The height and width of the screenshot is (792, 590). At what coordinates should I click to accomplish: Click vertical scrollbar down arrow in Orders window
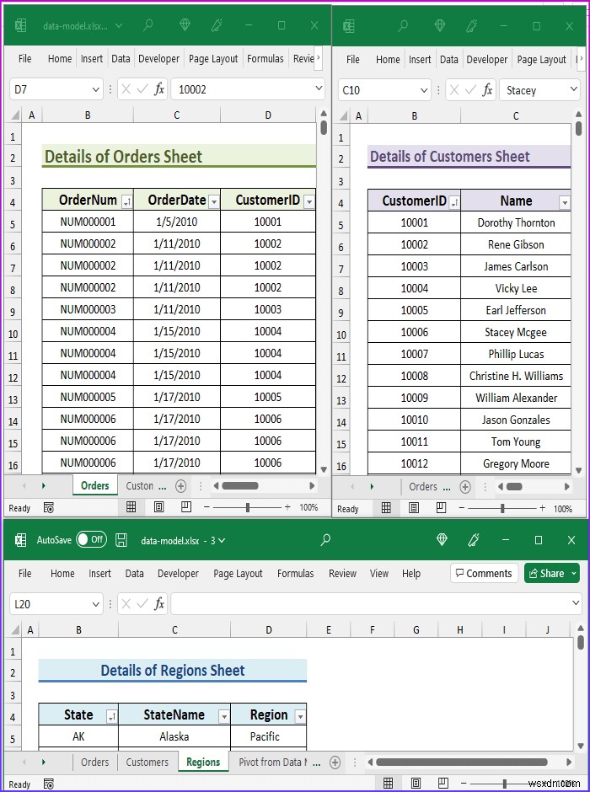click(x=324, y=469)
